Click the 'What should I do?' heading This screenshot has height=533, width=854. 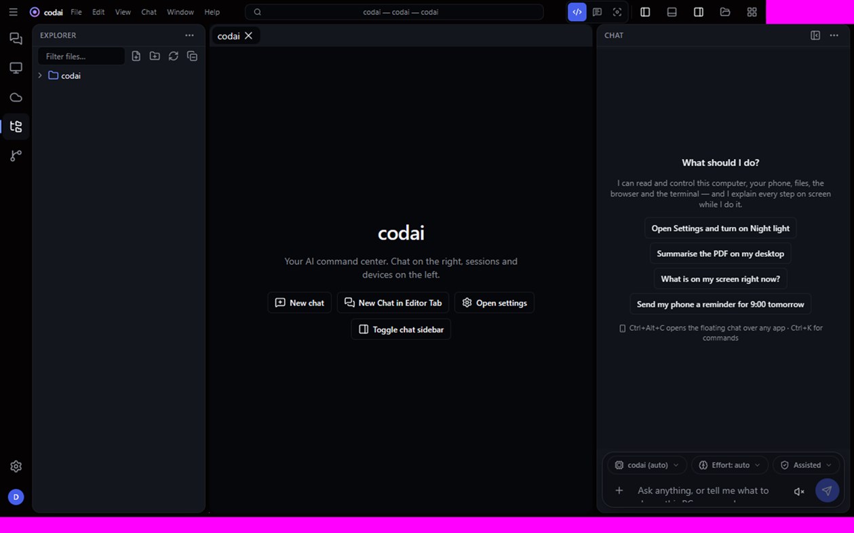point(720,163)
